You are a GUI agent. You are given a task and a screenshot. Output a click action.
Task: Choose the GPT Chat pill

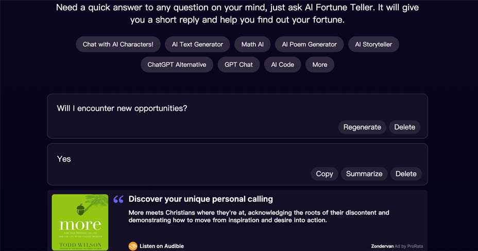click(x=238, y=64)
